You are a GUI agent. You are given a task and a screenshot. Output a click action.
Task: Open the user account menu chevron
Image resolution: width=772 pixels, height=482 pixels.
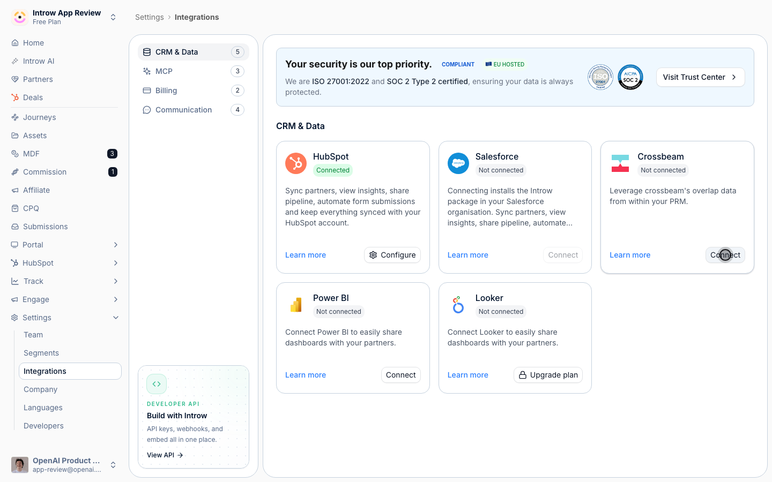coord(113,465)
